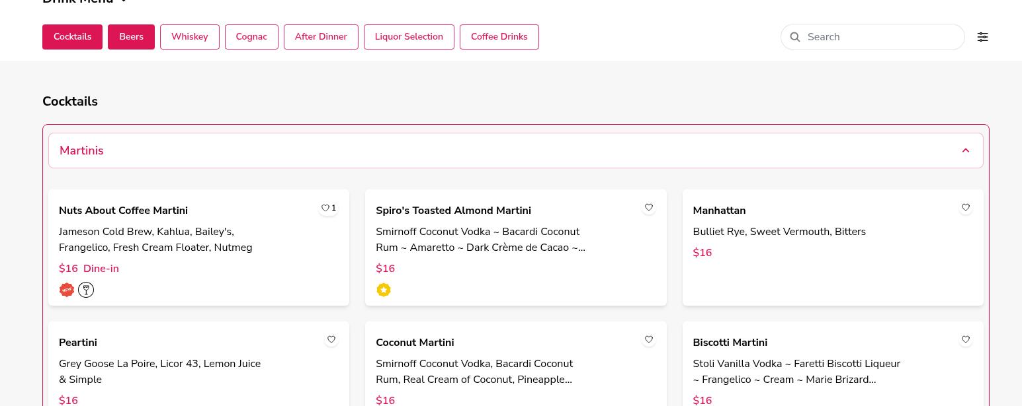Open the filter settings icon
Image resolution: width=1022 pixels, height=406 pixels.
click(x=982, y=37)
